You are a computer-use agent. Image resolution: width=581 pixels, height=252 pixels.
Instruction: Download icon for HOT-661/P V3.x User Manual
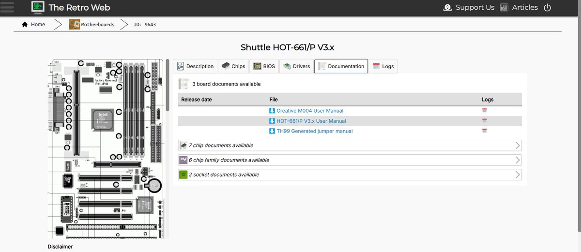272,121
